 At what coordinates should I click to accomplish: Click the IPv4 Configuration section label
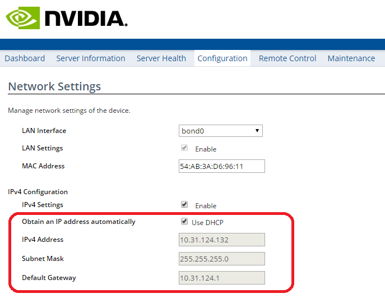coord(38,192)
